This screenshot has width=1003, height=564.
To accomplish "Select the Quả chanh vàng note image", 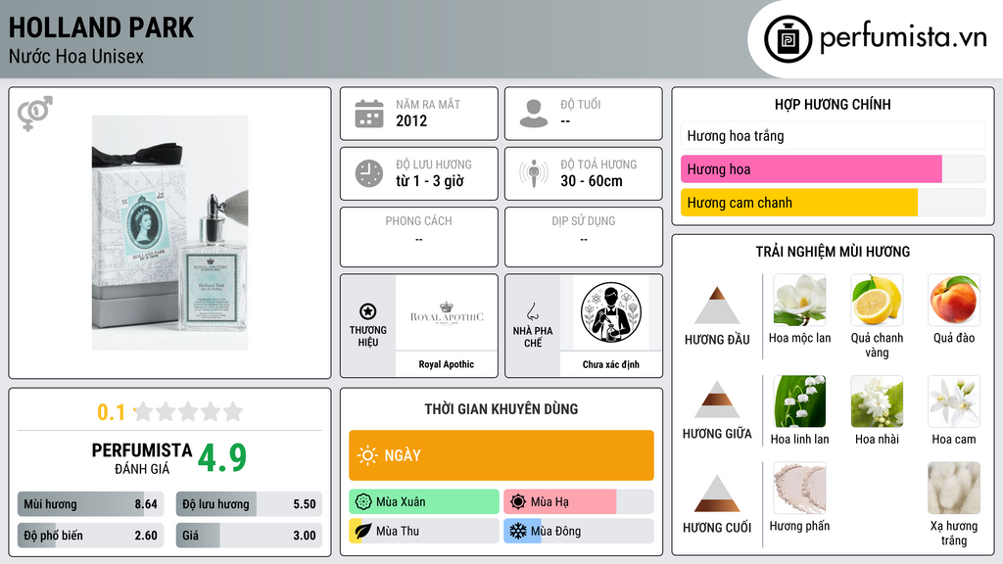I will 877,300.
